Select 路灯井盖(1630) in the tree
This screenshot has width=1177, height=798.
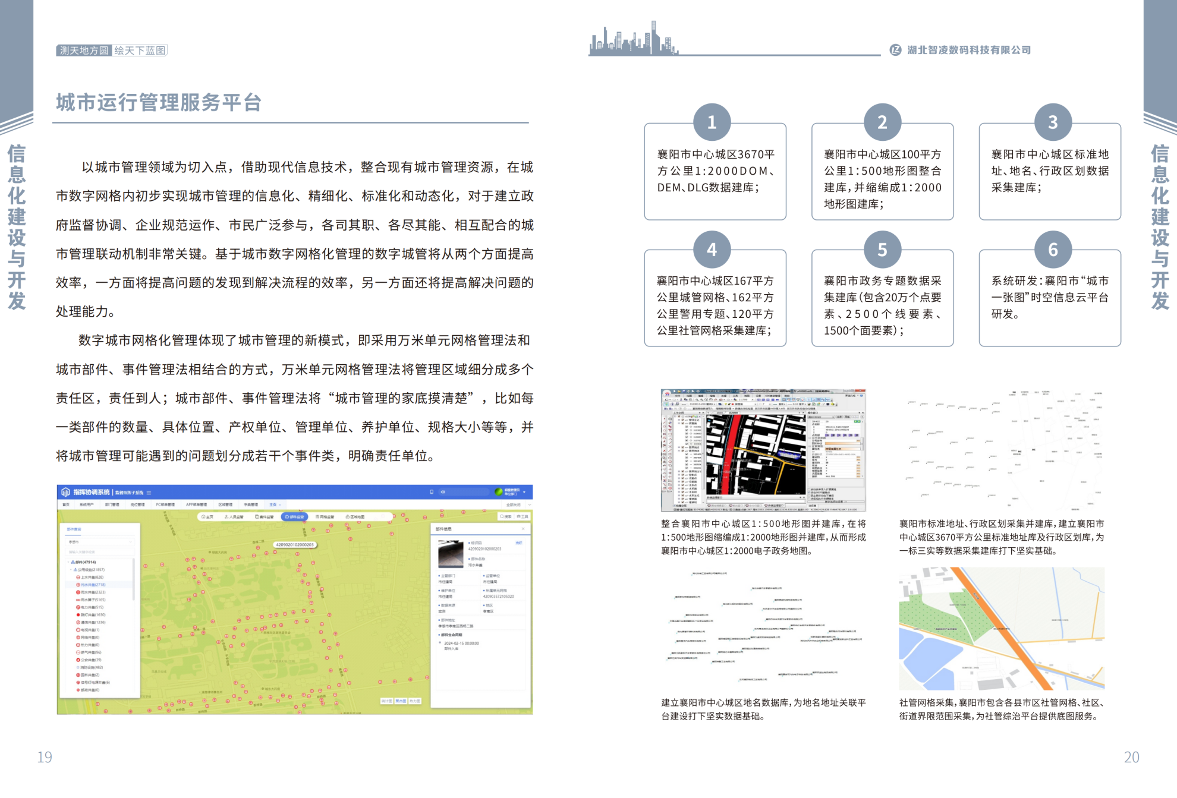pyautogui.click(x=91, y=615)
